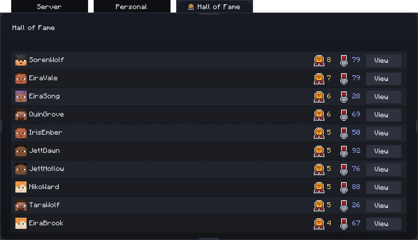Click the silver medal icon for QuinGrove
418x240 pixels.
click(x=344, y=115)
